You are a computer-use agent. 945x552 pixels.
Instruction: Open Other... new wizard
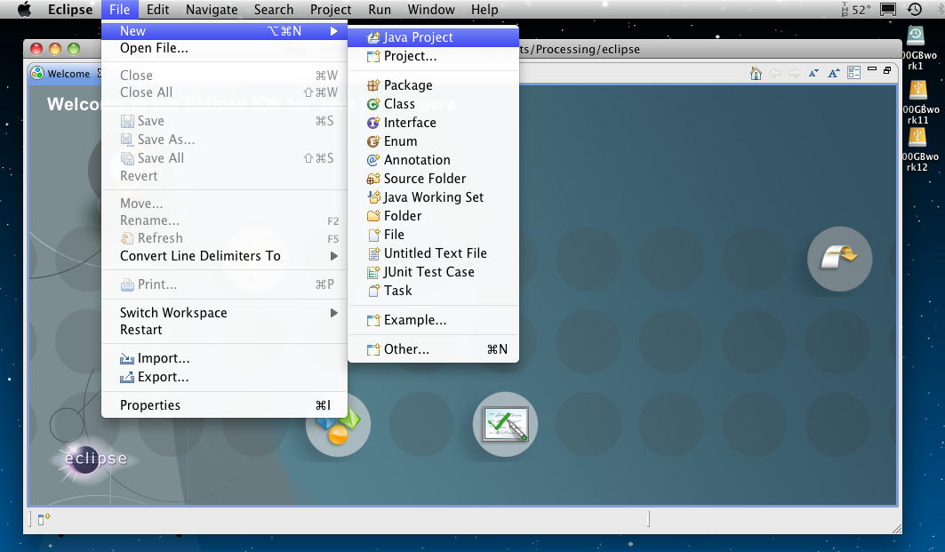pyautogui.click(x=433, y=349)
